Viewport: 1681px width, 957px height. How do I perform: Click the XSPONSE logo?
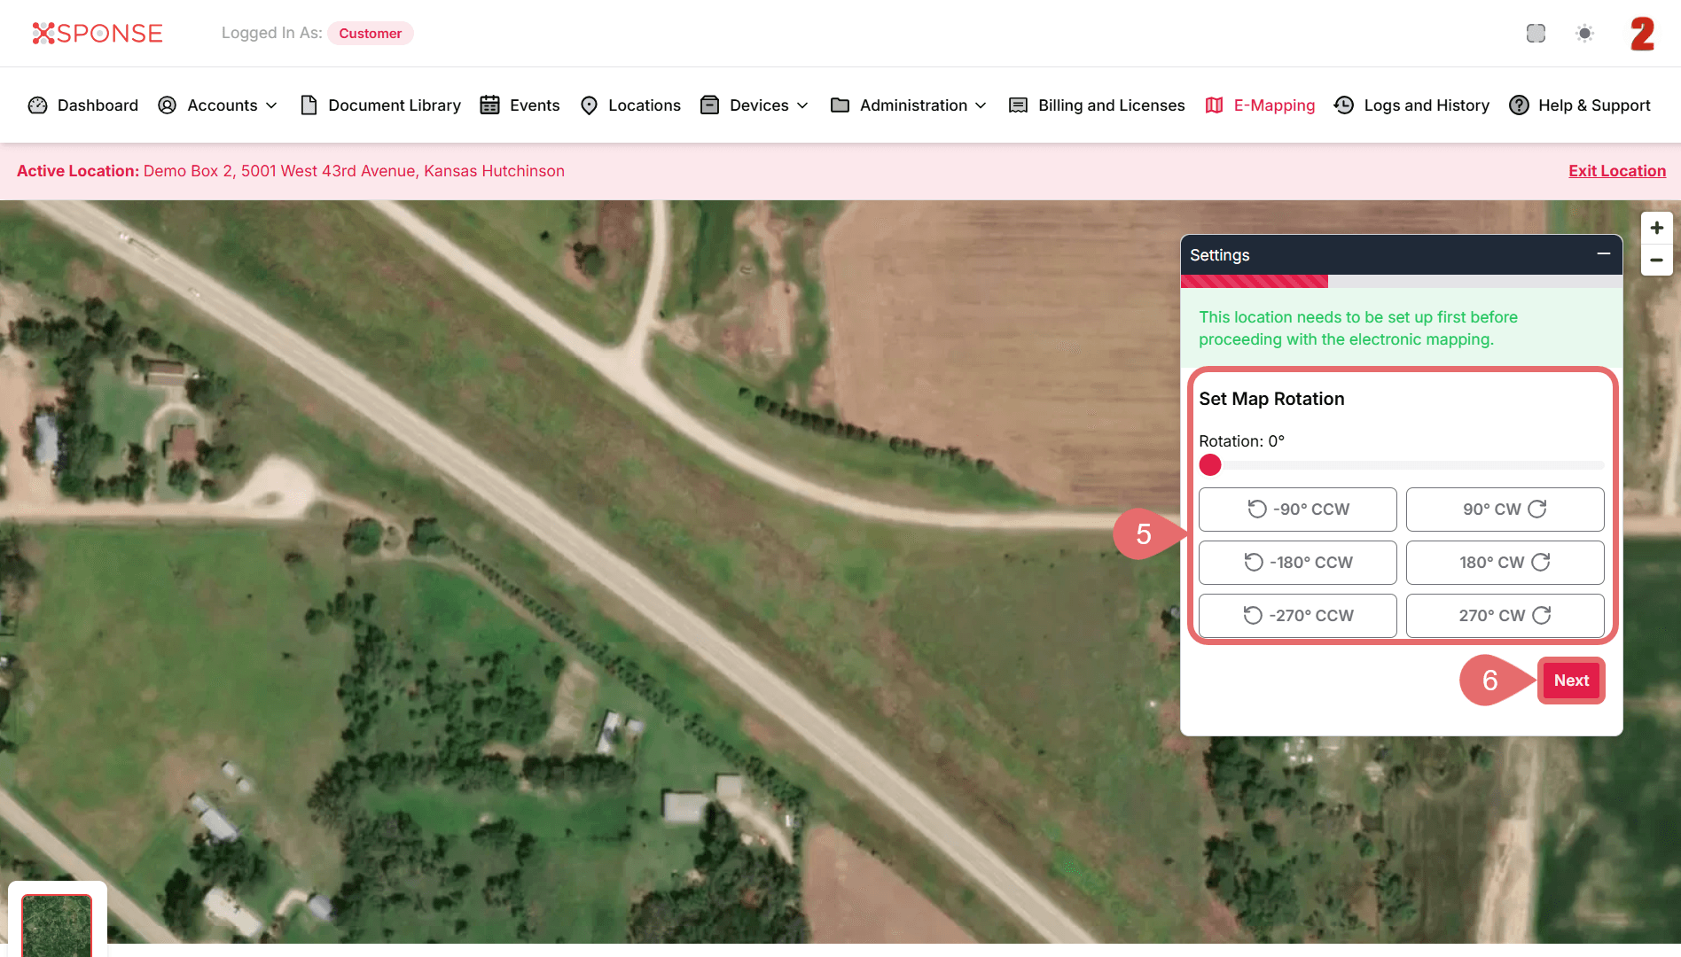tap(98, 34)
